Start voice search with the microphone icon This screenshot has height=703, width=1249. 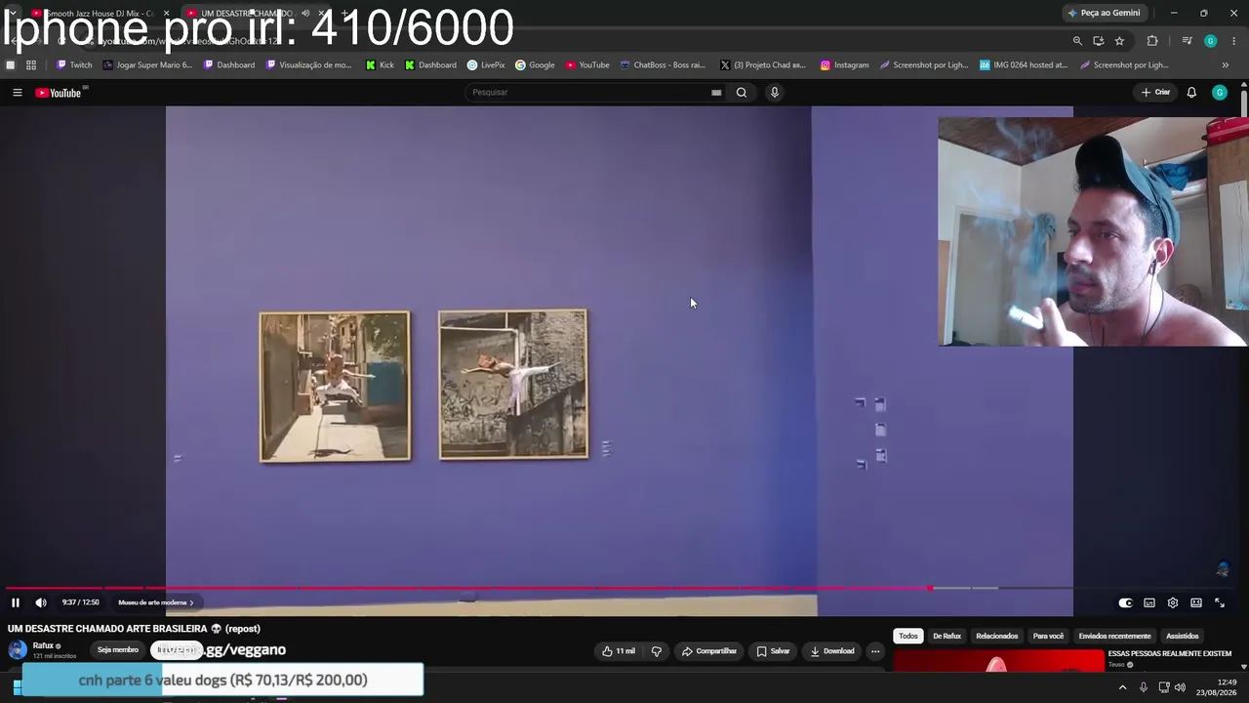[775, 93]
